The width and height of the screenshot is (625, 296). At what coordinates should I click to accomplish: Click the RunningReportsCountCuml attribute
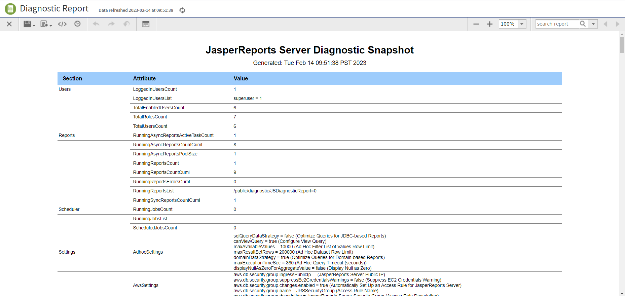click(161, 172)
